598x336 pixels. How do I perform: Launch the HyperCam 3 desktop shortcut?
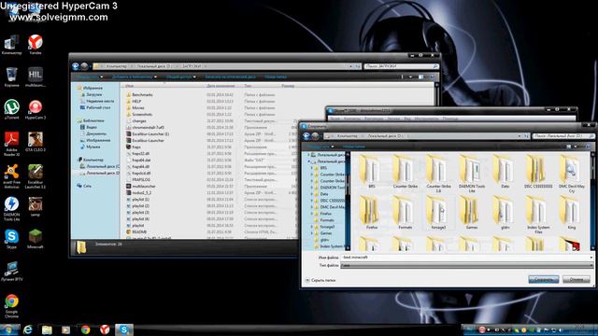36,109
